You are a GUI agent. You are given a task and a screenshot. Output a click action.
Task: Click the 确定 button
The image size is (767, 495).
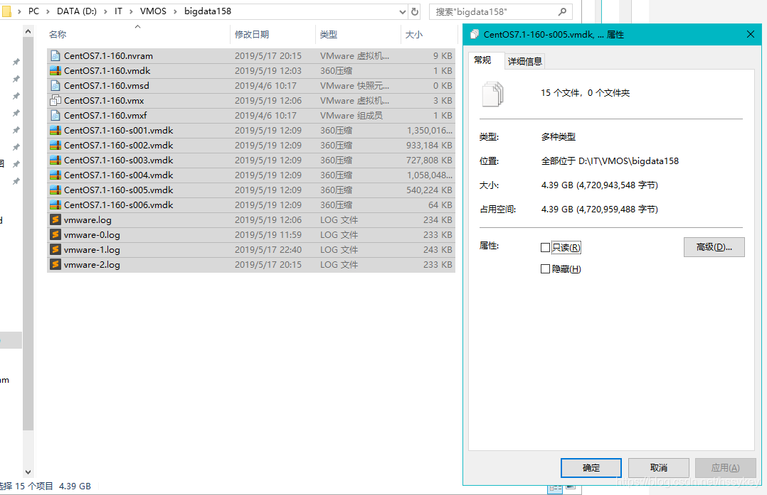click(591, 468)
